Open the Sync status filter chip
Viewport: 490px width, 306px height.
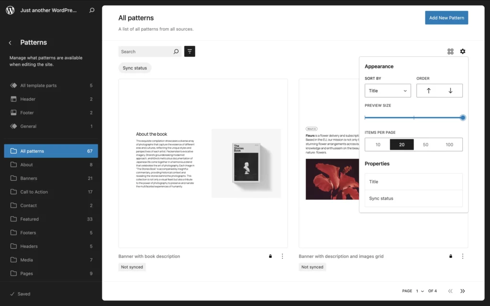pyautogui.click(x=134, y=68)
